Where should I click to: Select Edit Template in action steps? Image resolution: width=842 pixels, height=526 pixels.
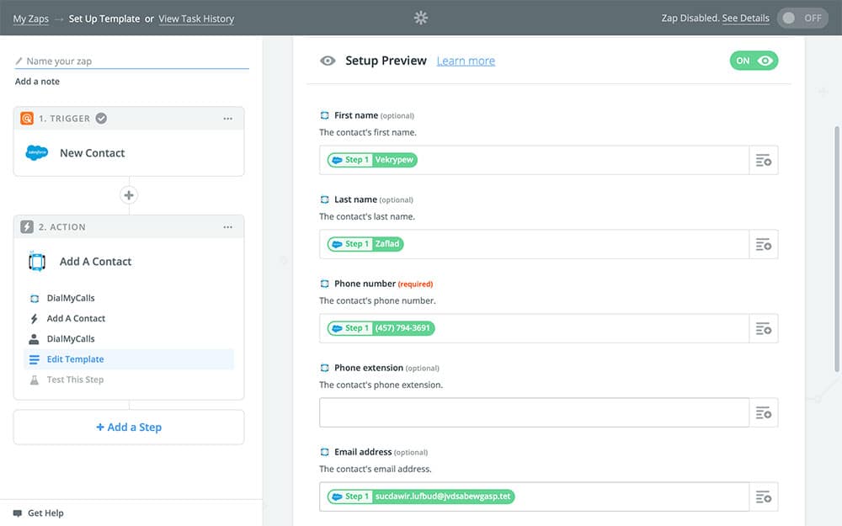coord(75,359)
